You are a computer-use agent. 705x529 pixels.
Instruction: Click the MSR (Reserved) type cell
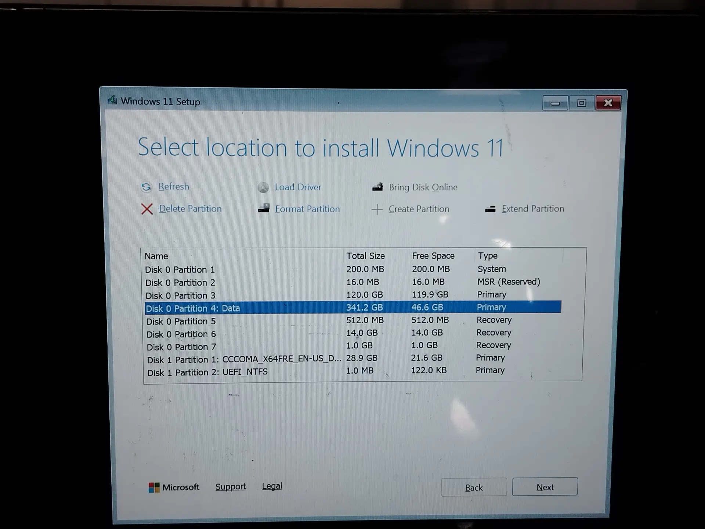[x=509, y=282]
